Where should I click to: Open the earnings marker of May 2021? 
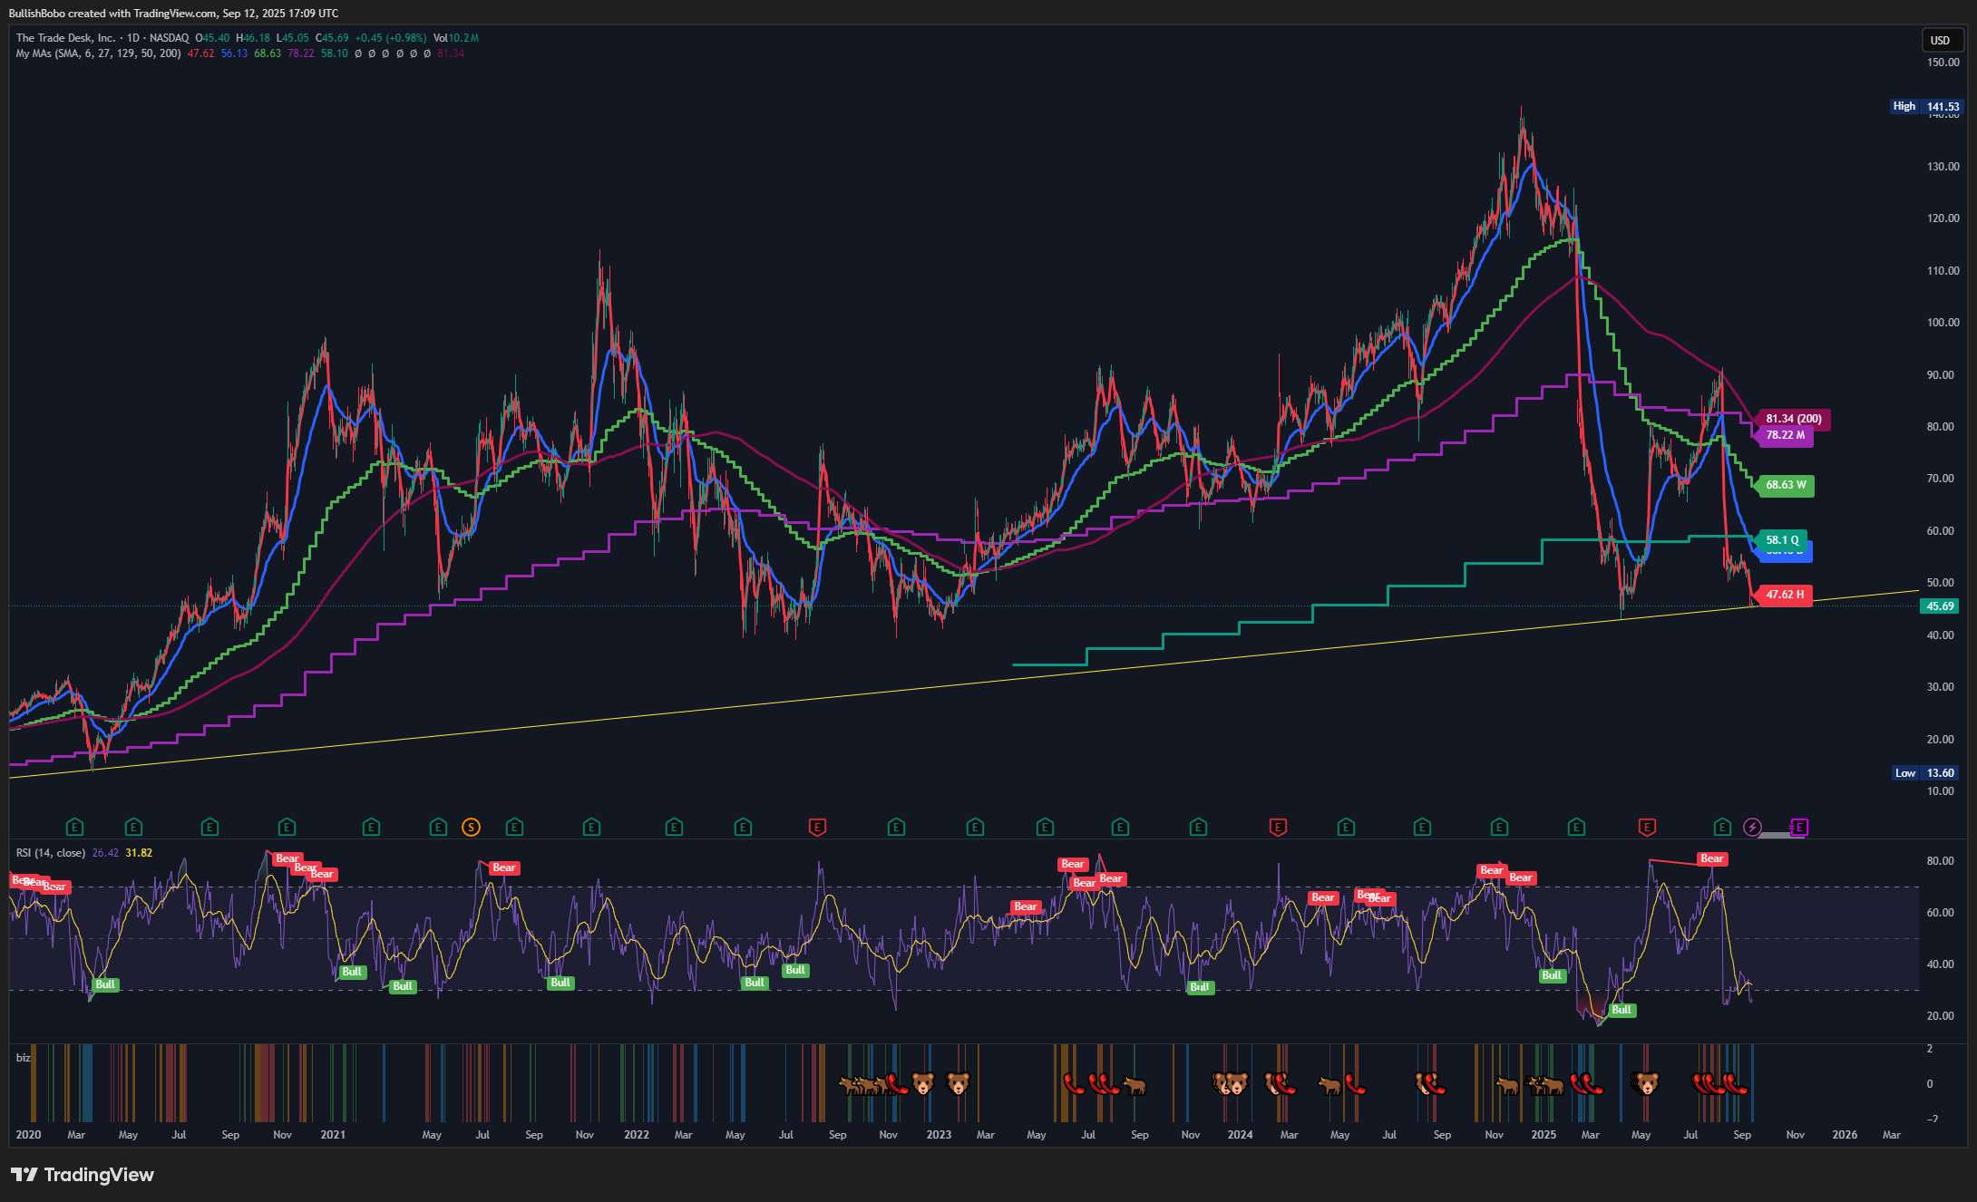[x=438, y=827]
